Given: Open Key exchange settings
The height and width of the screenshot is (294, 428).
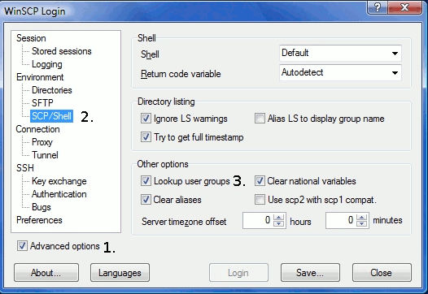Looking at the screenshot, I should tap(59, 181).
